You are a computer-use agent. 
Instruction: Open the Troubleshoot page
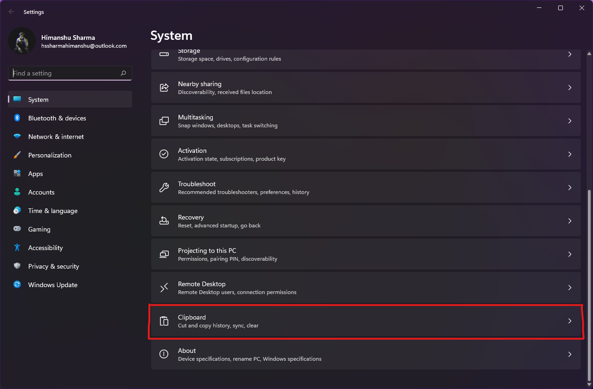point(366,188)
